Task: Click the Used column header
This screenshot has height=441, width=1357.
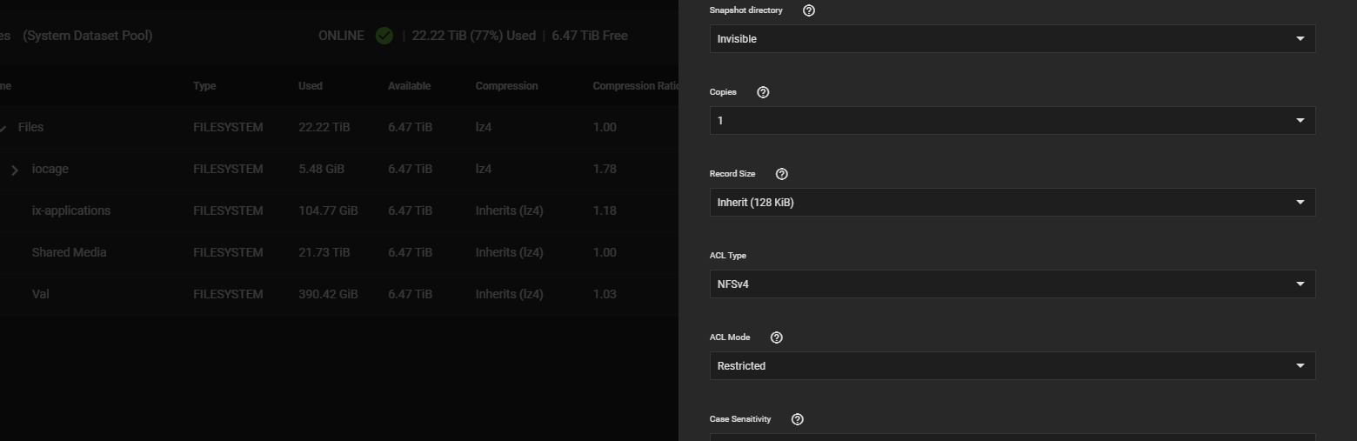Action: point(311,86)
